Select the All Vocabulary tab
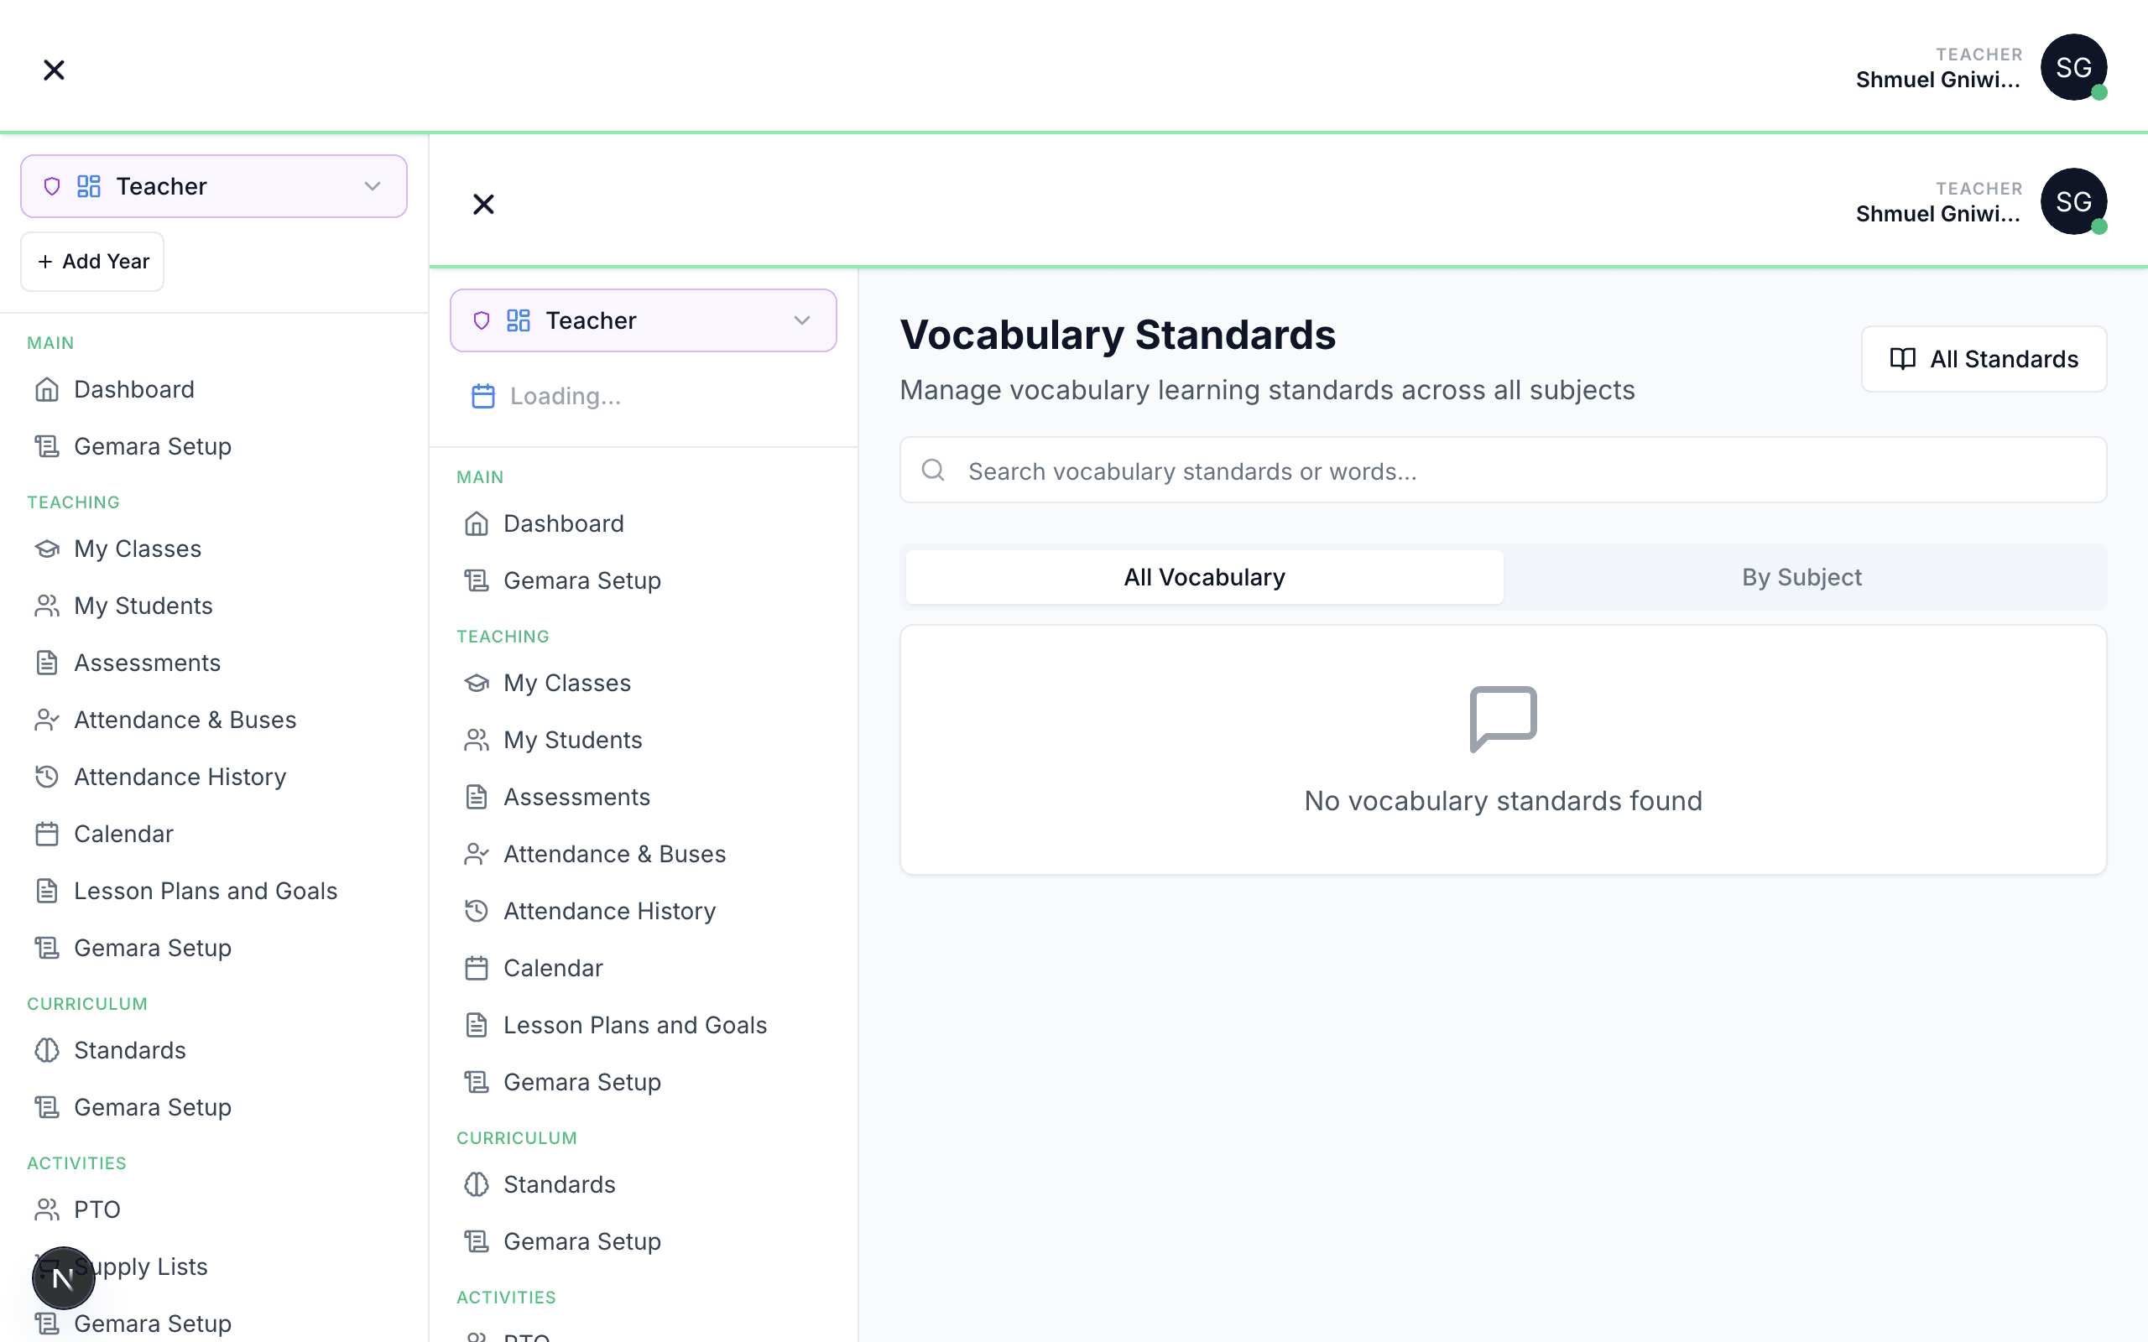 click(x=1203, y=577)
